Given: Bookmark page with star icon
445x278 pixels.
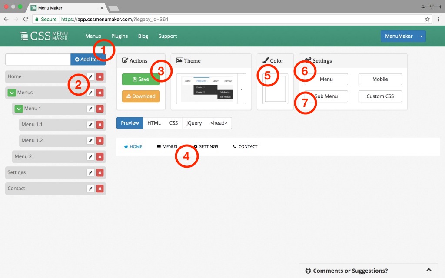Looking at the screenshot, I should pos(427,19).
